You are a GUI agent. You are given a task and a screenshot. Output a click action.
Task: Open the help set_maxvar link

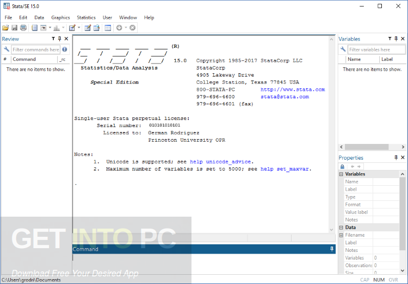285,169
